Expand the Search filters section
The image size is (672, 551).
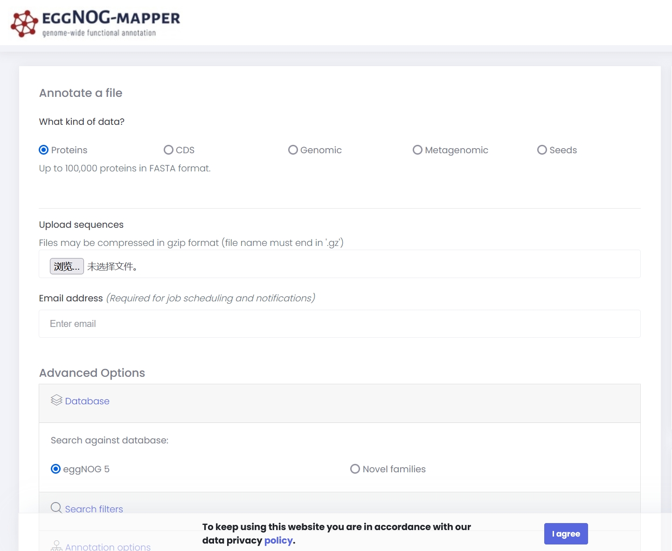94,509
